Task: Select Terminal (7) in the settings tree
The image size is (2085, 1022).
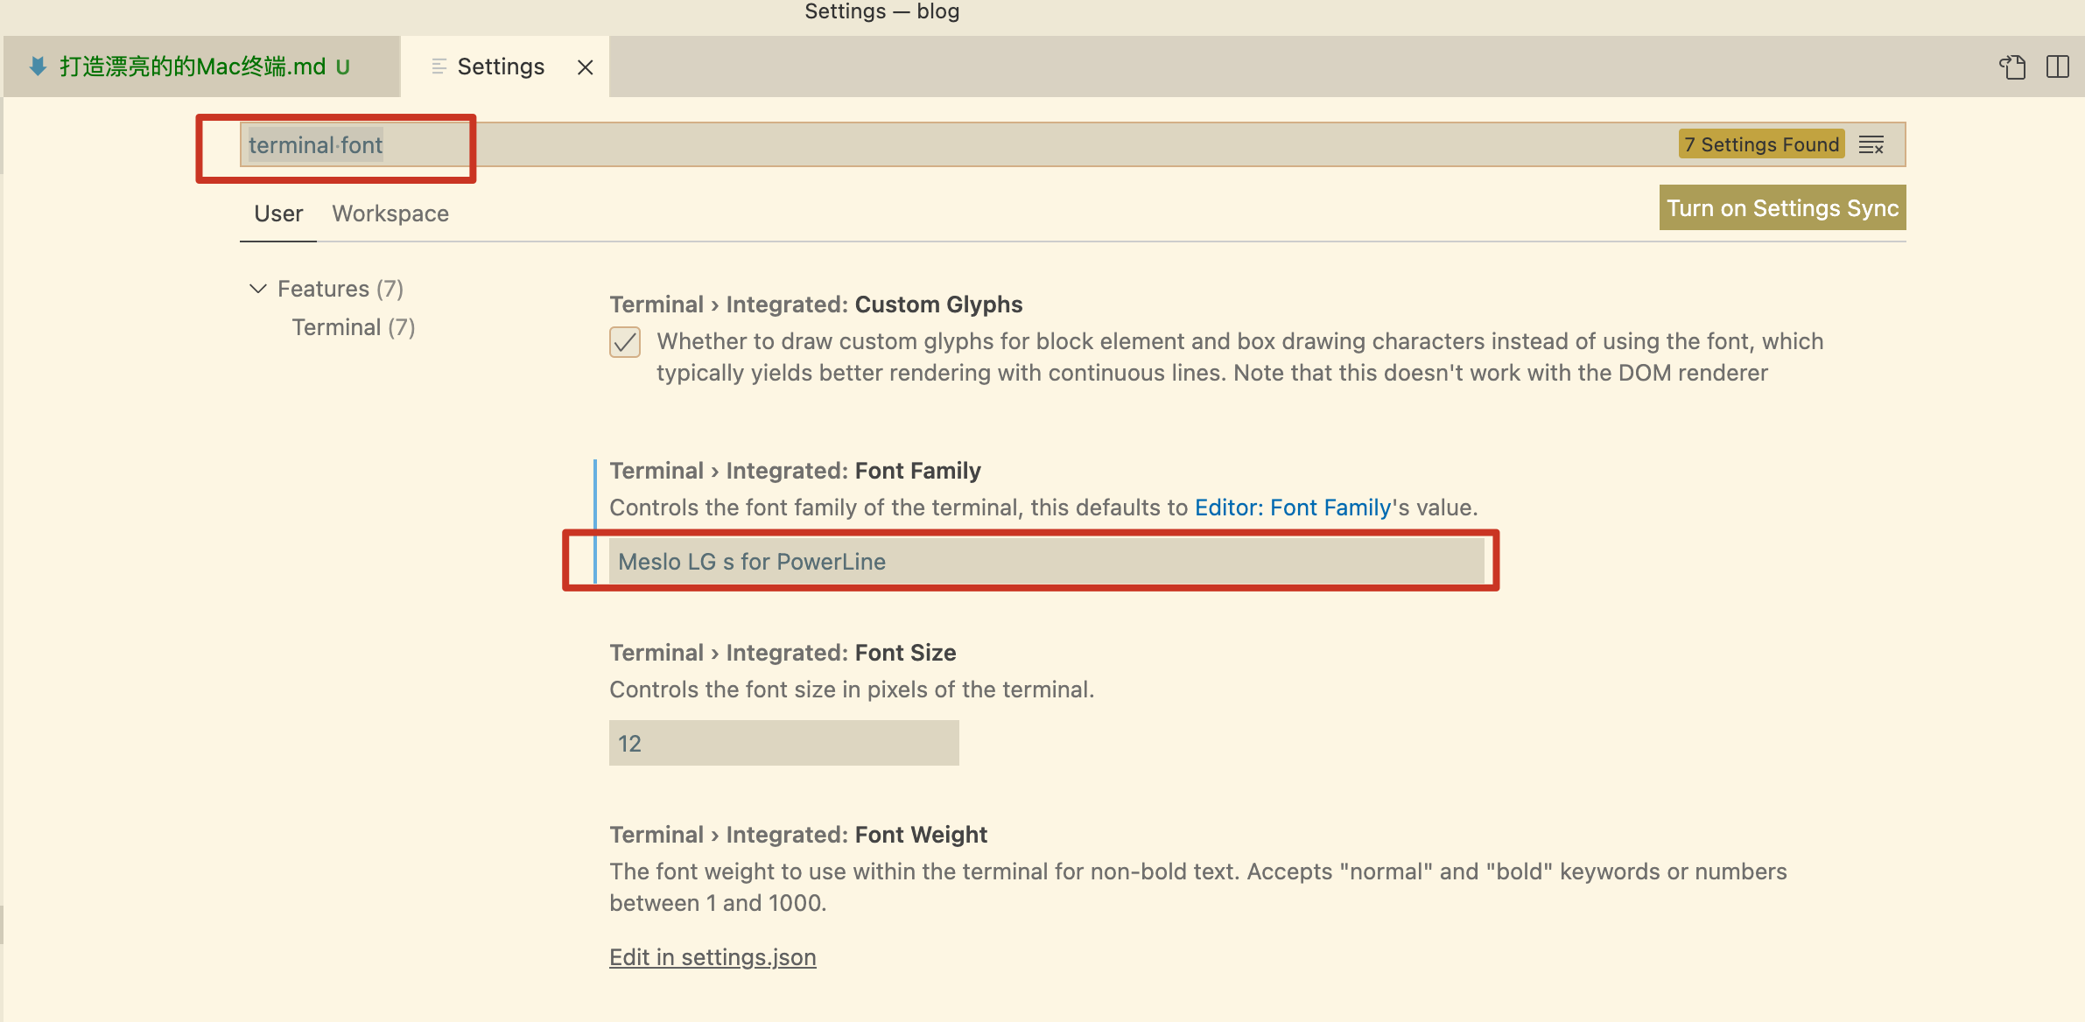Action: [353, 327]
